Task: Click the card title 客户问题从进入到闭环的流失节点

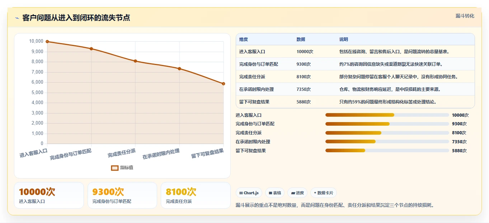Action: point(76,18)
